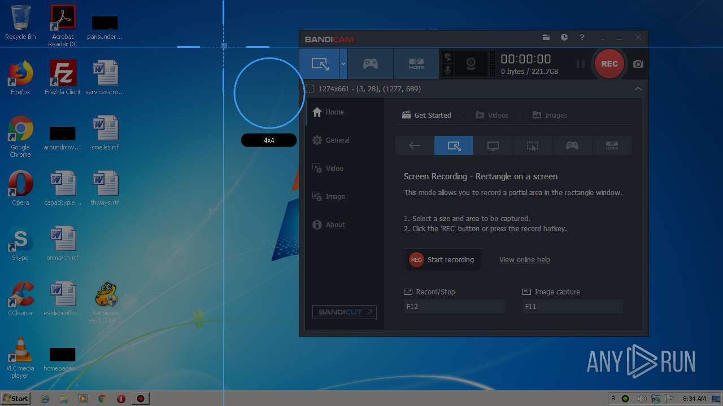
Task: Select the game recording mode tile
Action: [x=572, y=145]
